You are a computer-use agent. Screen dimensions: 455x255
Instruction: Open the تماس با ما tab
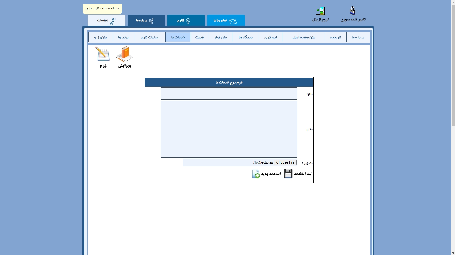tap(226, 20)
